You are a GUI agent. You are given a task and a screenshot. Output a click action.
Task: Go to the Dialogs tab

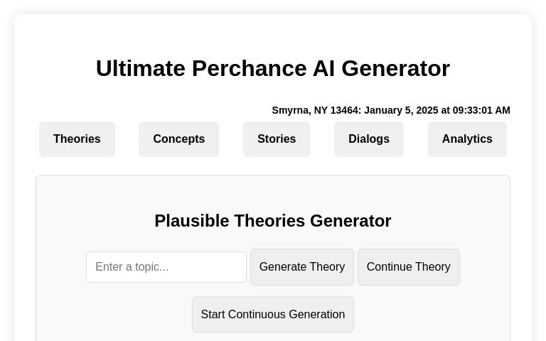tap(368, 139)
